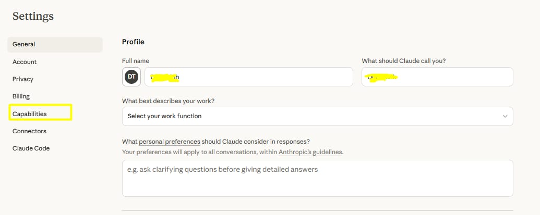Screen dimensions: 540x215
Task: Click the Profile section heading
Action: pyautogui.click(x=133, y=42)
